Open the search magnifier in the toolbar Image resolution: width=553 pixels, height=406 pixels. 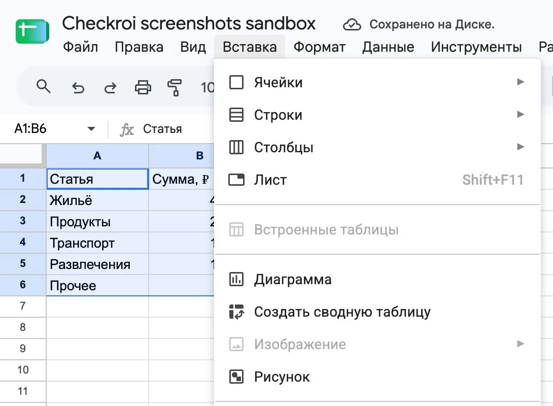(44, 86)
